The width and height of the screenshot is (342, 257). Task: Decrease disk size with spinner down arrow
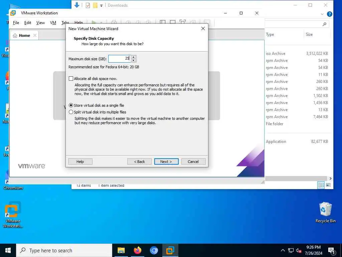134,60
